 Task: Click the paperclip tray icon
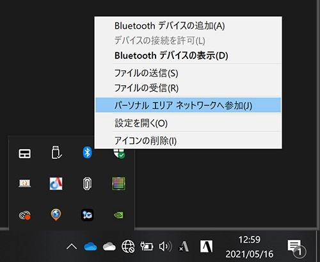[87, 184]
